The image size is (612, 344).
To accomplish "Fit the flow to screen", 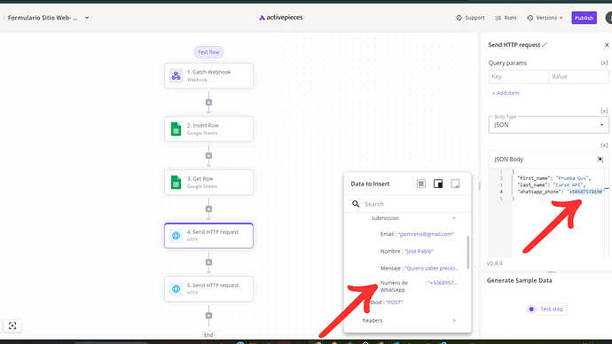I will [12, 325].
